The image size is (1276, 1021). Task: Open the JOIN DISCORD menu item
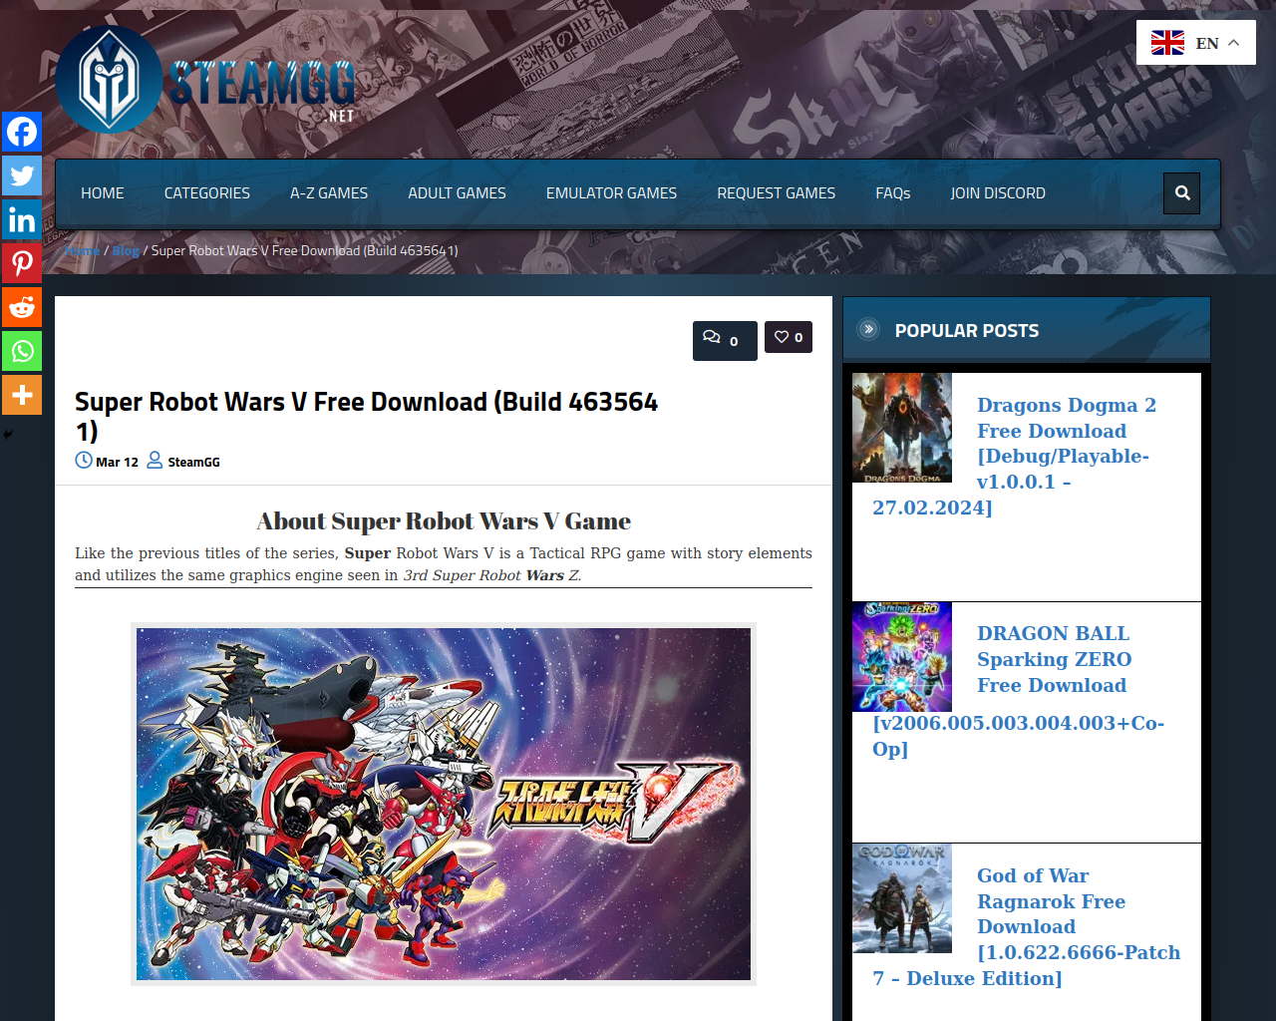(x=998, y=193)
